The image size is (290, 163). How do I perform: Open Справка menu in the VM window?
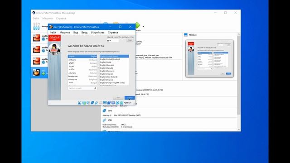tap(113, 32)
